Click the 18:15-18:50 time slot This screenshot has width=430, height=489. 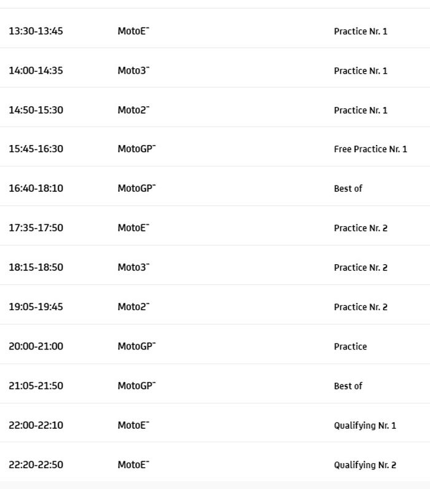[x=36, y=267]
